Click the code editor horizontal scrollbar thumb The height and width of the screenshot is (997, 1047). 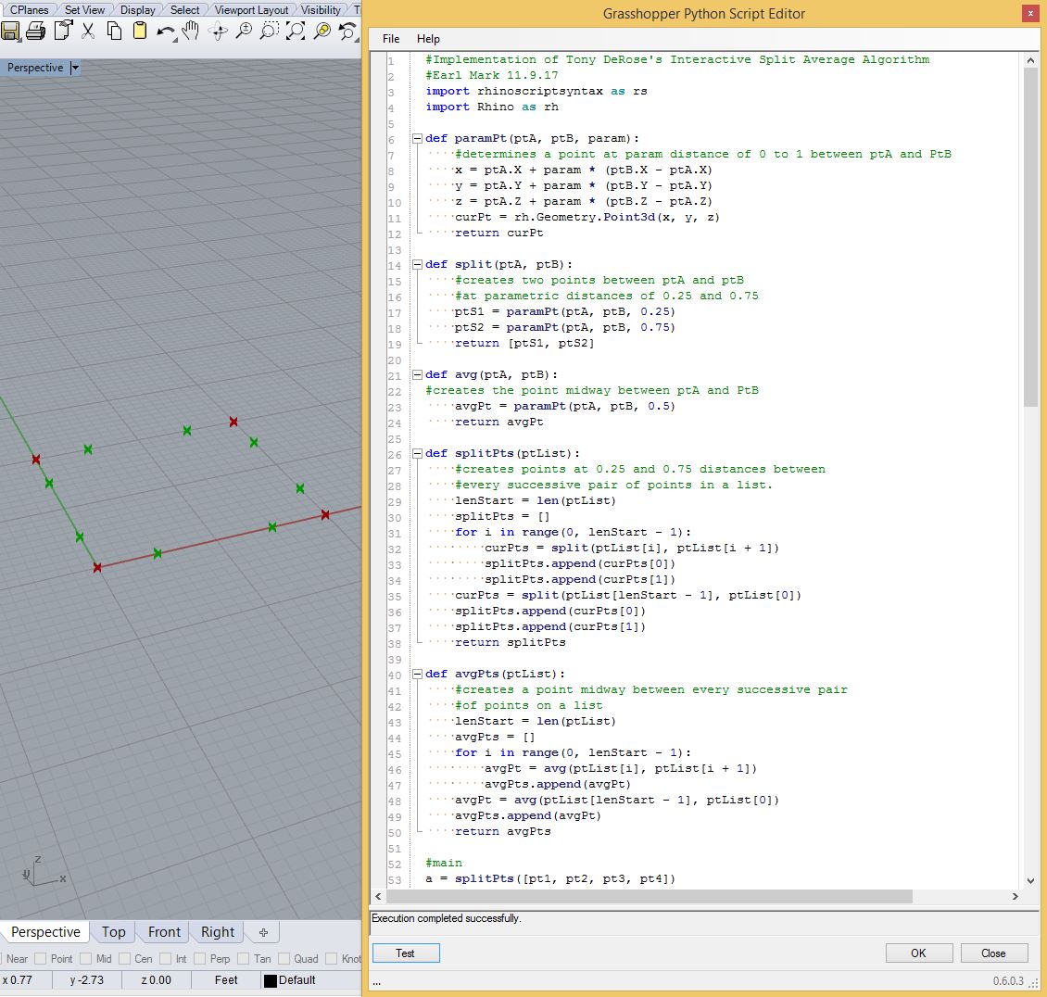pyautogui.click(x=649, y=896)
